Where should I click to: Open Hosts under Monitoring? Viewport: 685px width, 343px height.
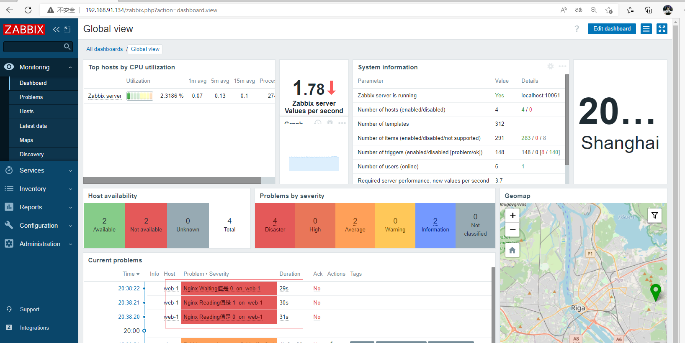pyautogui.click(x=44, y=111)
